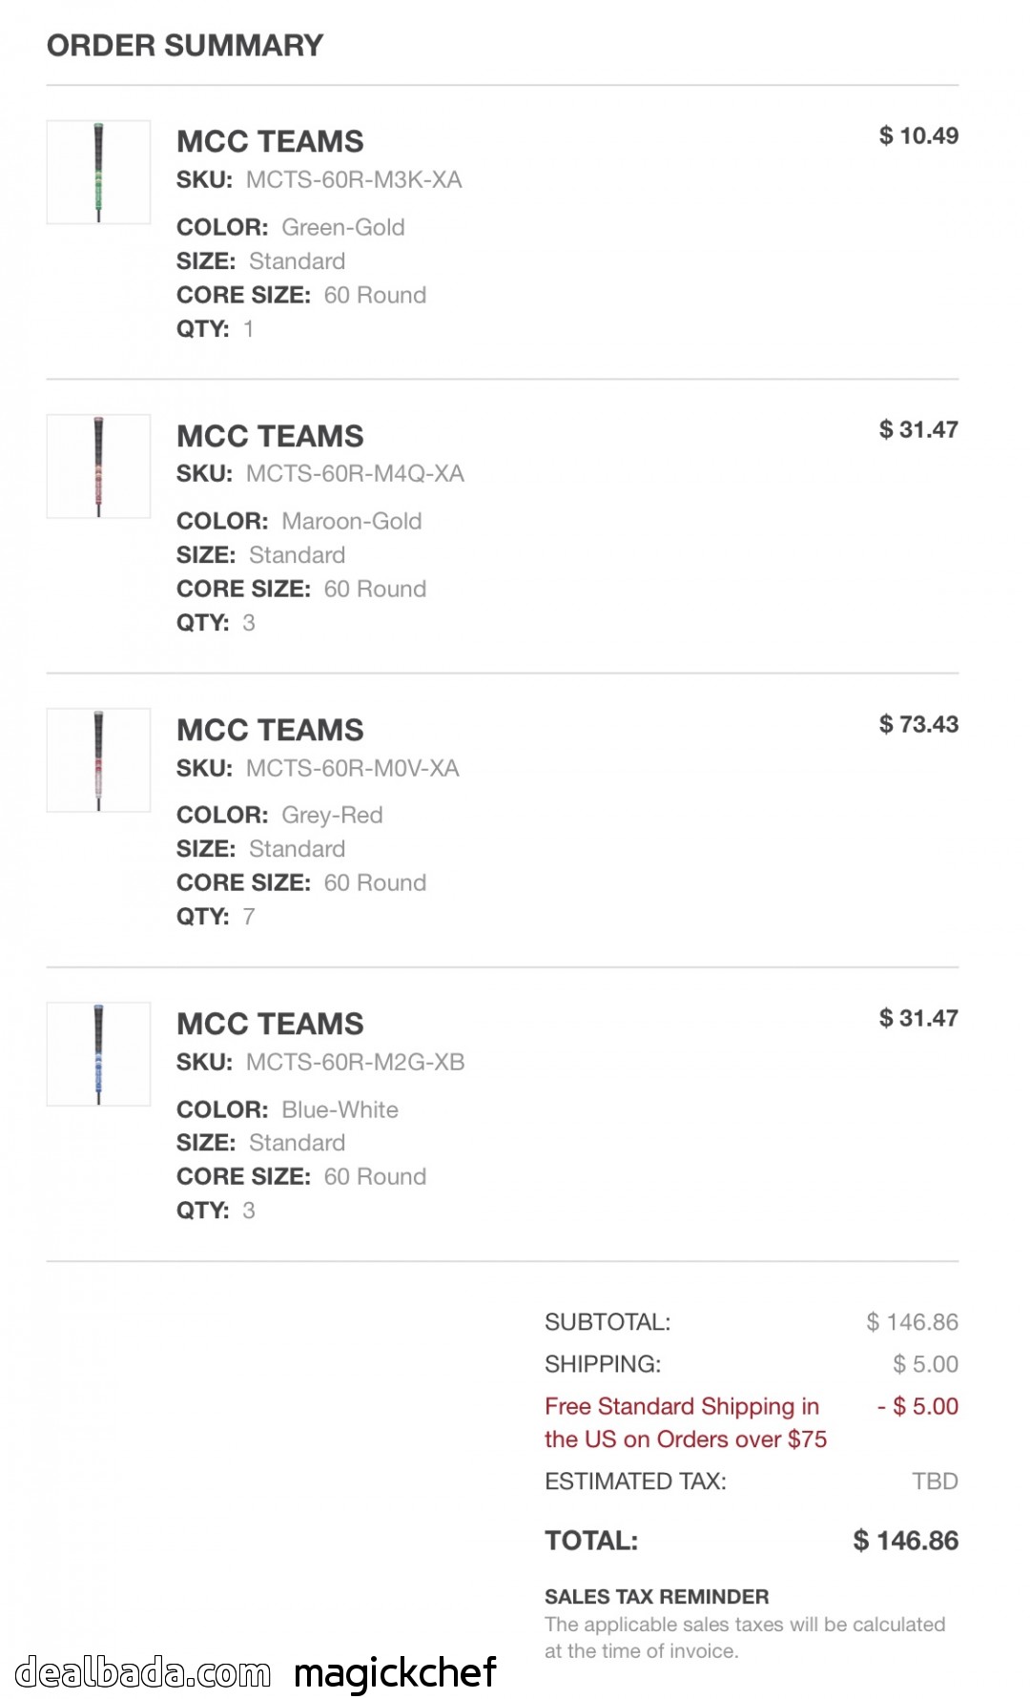
Task: Click SKU value MCTS-60R-M3K-XA
Action: pyautogui.click(x=354, y=180)
